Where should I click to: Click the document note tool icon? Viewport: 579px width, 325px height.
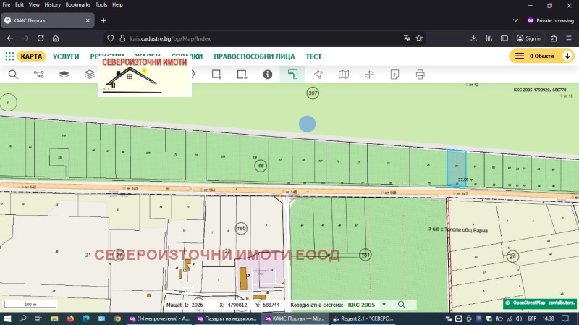pyautogui.click(x=394, y=74)
